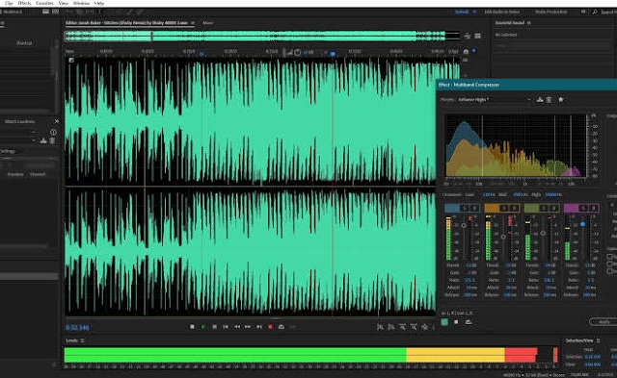Image resolution: width=617 pixels, height=378 pixels.
Task: Click the Fast Forward transport button
Action: click(x=248, y=327)
